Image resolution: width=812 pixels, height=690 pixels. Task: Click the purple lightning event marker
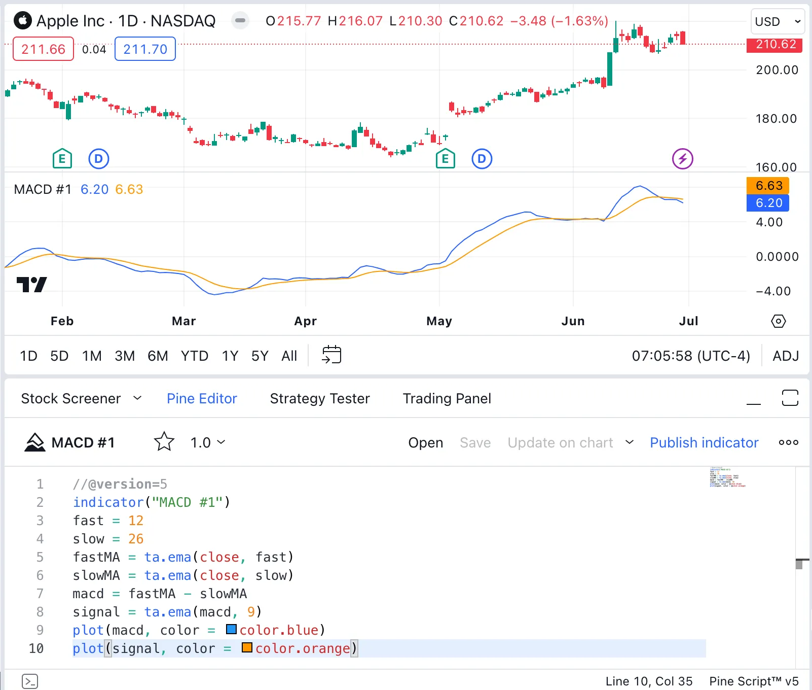(x=682, y=159)
